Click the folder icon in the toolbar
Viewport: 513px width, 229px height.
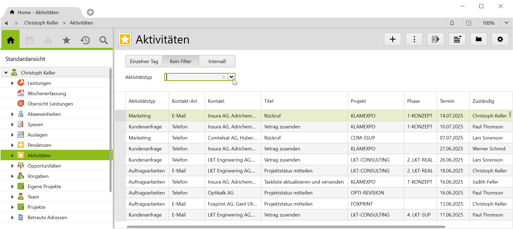point(478,39)
